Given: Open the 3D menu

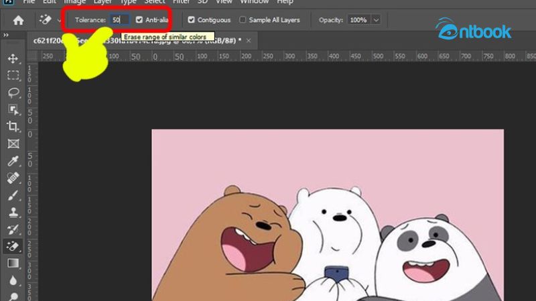Looking at the screenshot, I should tap(203, 2).
